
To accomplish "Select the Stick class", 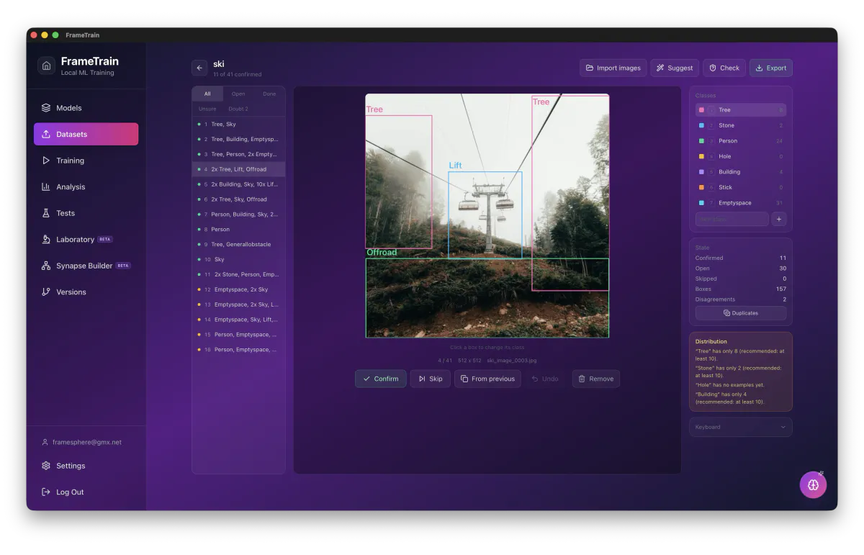I will (x=740, y=187).
